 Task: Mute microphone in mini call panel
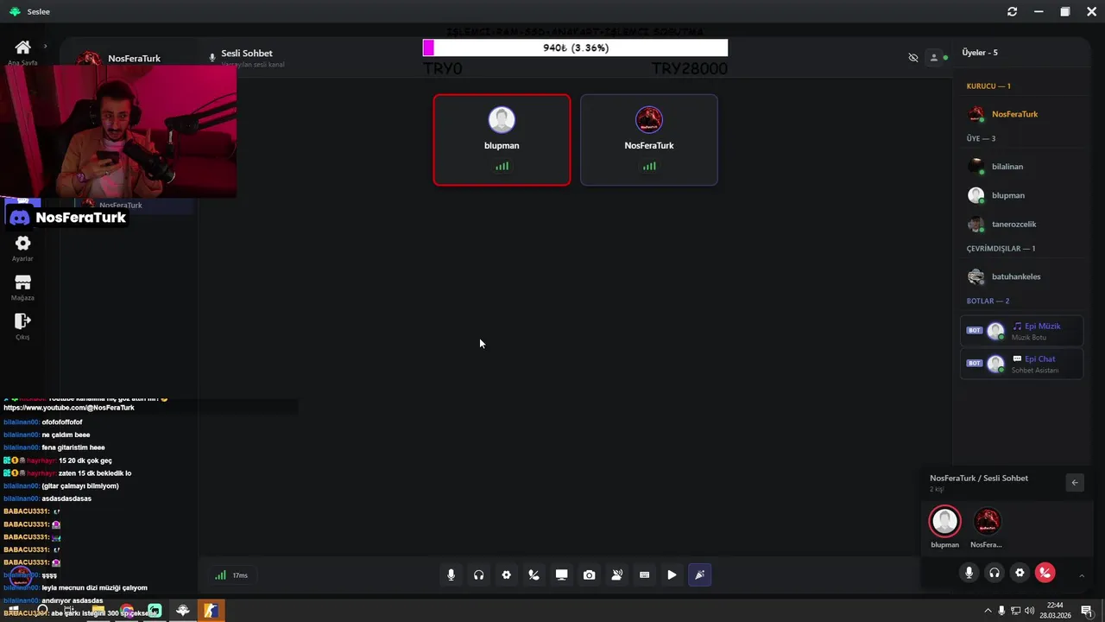click(969, 572)
